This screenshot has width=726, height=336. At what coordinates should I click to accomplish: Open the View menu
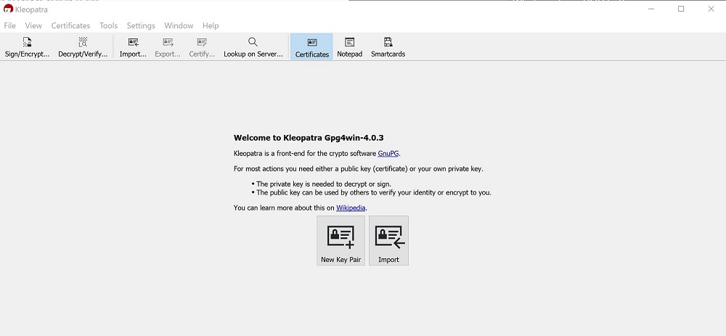click(x=33, y=25)
